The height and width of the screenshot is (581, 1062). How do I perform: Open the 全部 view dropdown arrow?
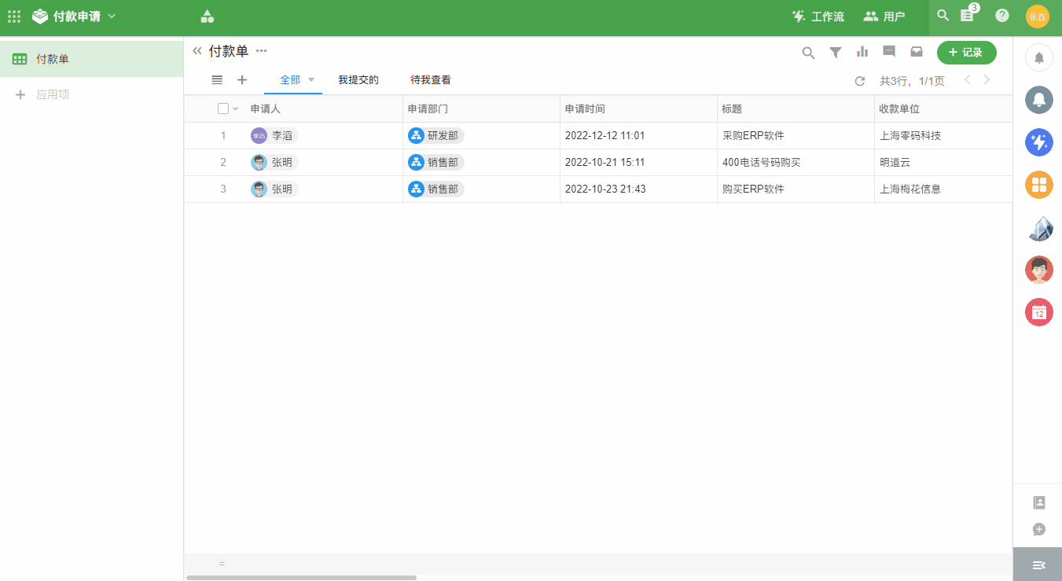(311, 80)
